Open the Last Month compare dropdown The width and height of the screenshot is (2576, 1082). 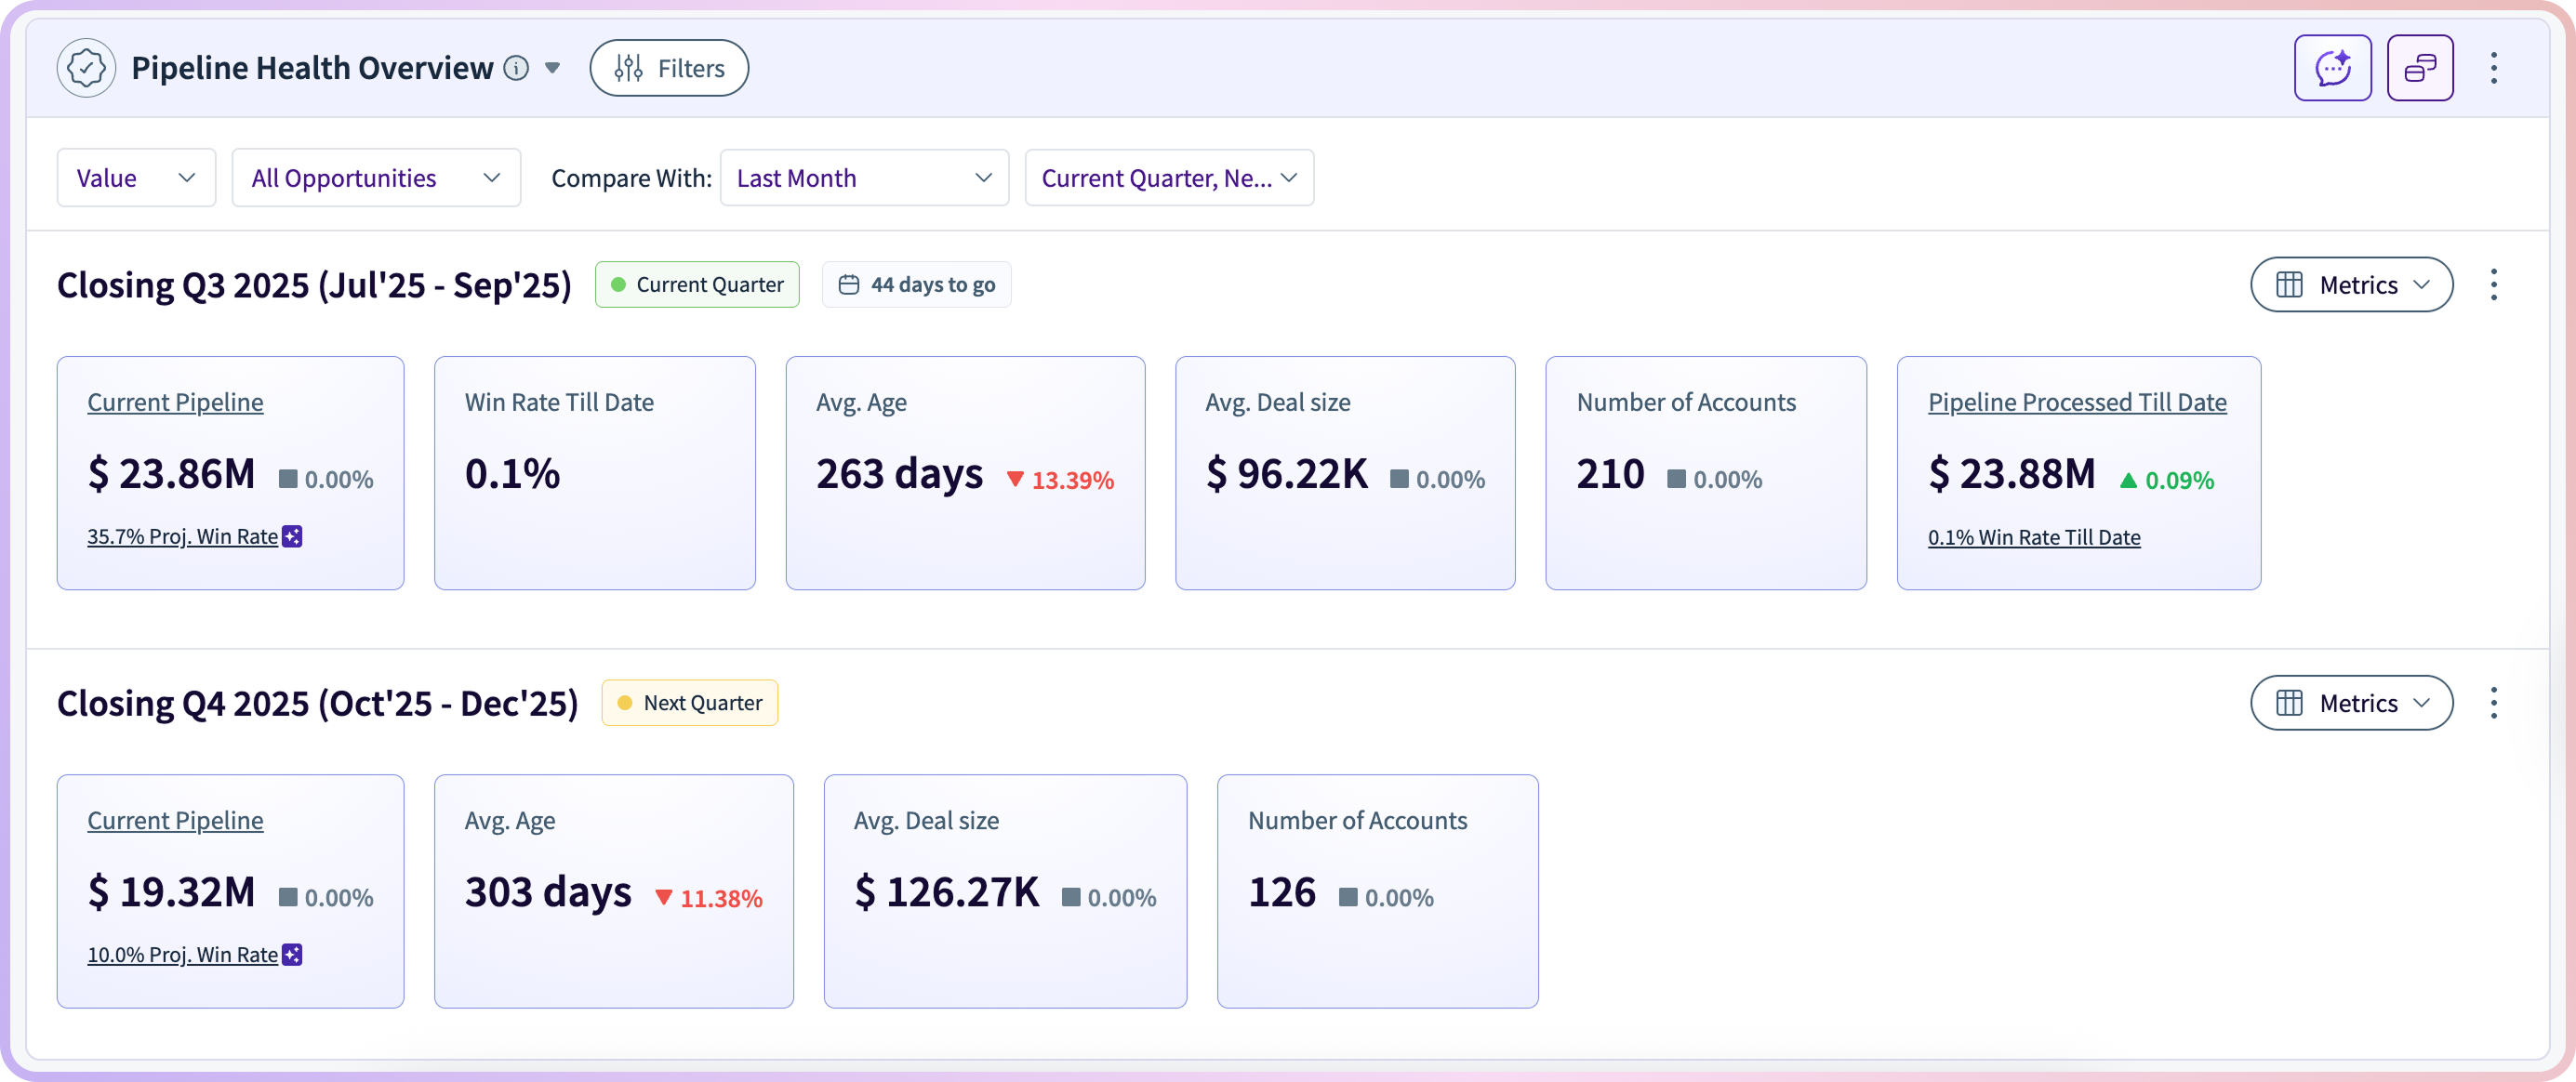864,178
